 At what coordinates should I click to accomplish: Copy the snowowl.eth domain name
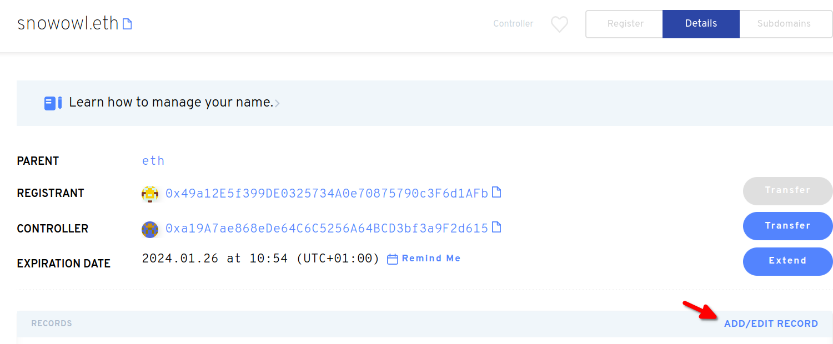127,24
